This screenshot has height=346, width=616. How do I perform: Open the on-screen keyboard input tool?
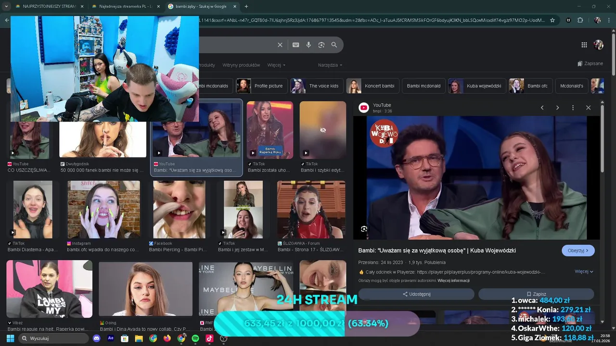pyautogui.click(x=295, y=45)
